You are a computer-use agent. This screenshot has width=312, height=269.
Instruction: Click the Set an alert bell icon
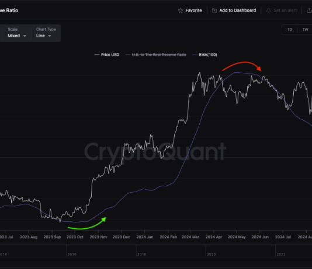268,10
